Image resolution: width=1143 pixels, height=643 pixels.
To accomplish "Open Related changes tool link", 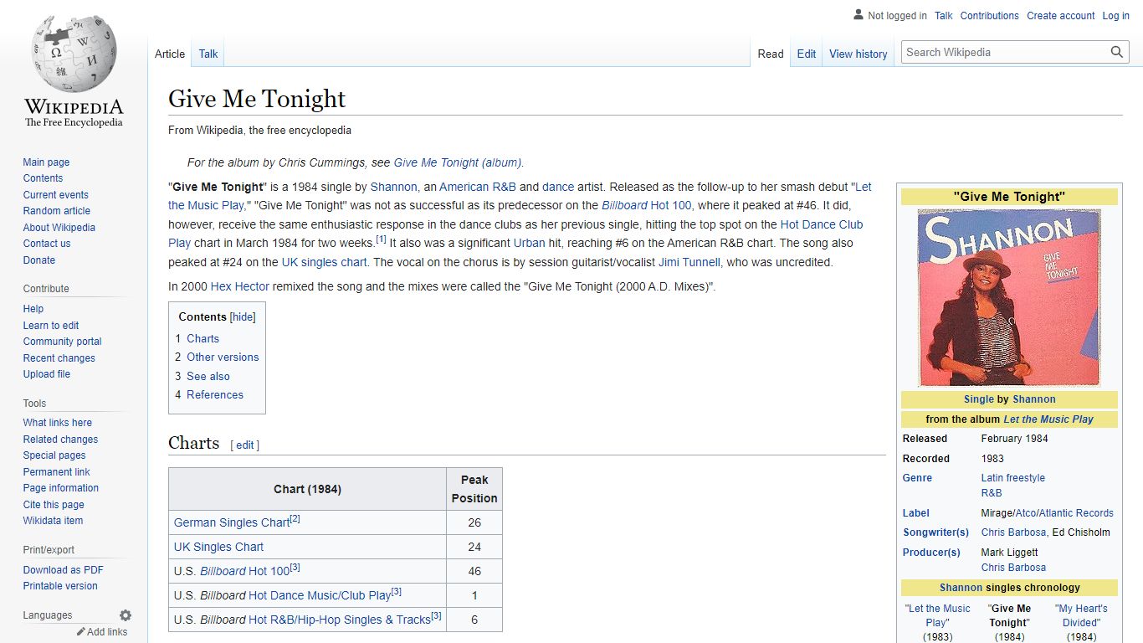I will (60, 440).
